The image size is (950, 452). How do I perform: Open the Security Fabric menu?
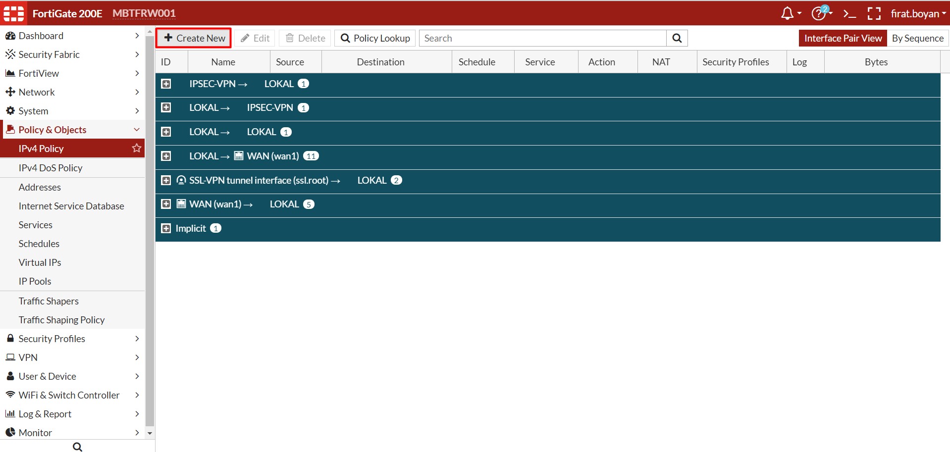(72, 54)
